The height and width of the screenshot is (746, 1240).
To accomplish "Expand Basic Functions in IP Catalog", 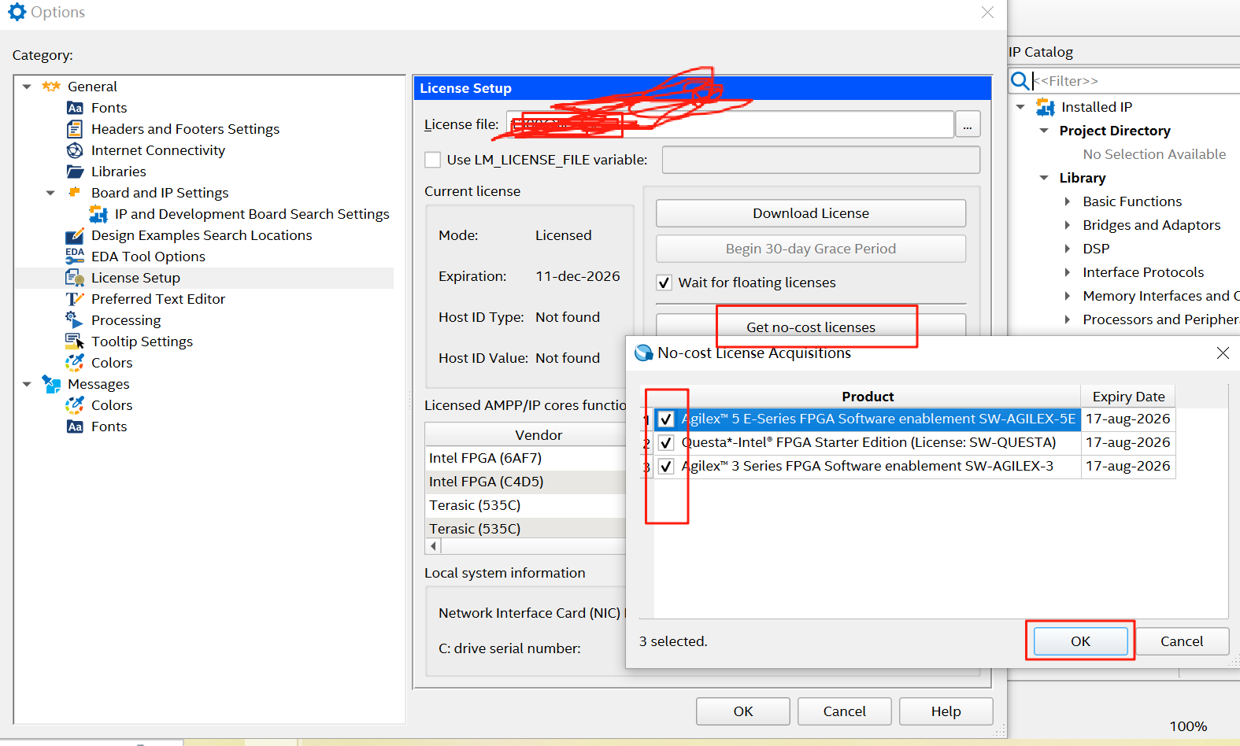I will [1068, 201].
